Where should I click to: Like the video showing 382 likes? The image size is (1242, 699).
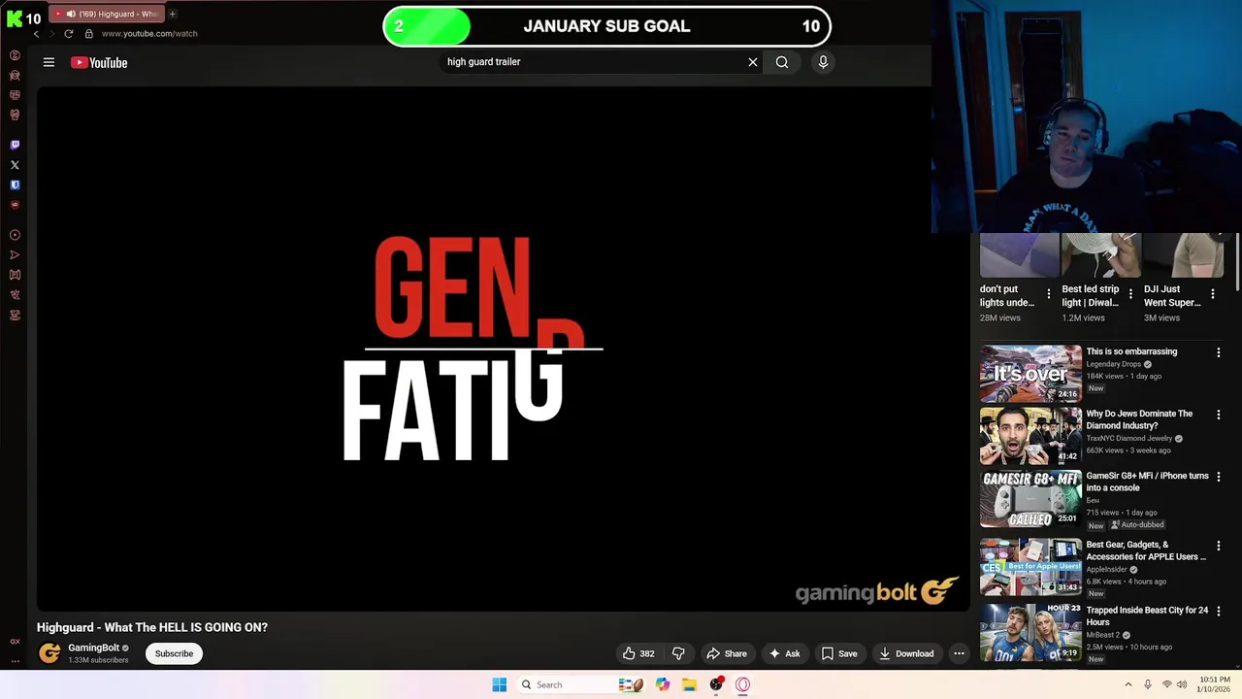638,653
